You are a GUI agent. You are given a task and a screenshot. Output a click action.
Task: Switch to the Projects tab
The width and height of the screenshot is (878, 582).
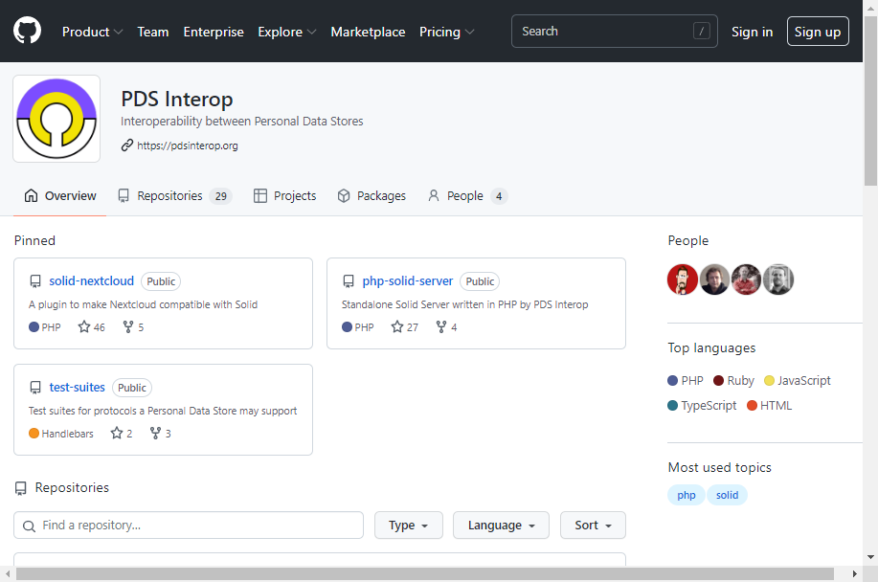pyautogui.click(x=285, y=196)
